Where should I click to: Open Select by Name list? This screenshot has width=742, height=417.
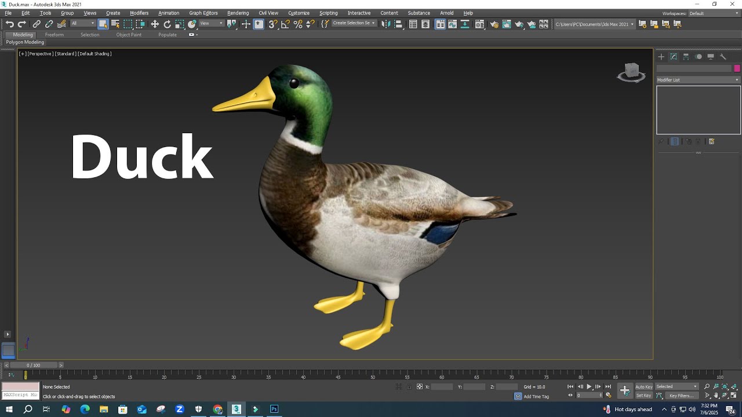pos(115,24)
